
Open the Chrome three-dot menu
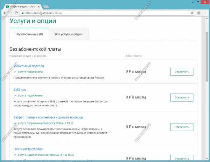205,13
